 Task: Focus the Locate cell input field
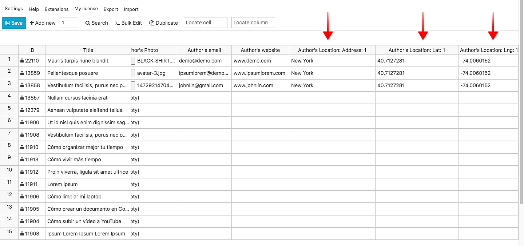(205, 23)
